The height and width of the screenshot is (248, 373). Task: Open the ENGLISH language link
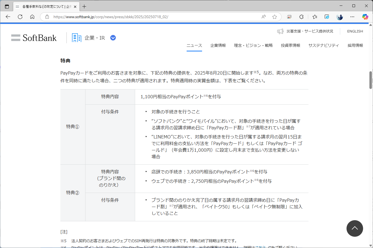(355, 31)
